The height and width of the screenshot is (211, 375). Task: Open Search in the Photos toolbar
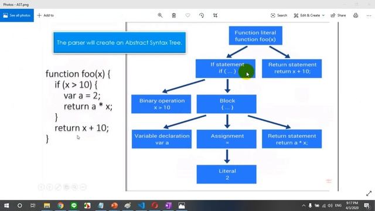279,15
